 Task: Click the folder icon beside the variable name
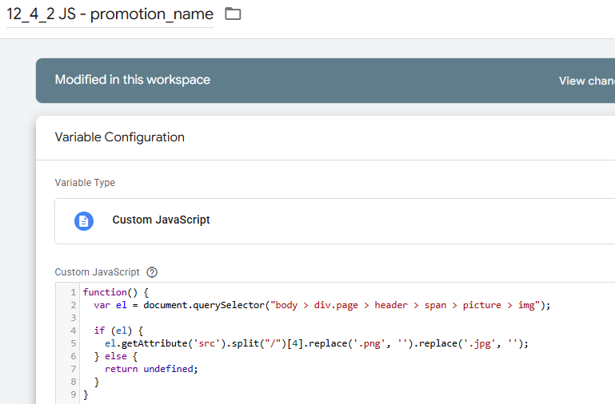[233, 14]
